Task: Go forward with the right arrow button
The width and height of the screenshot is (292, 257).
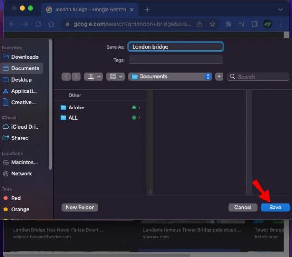Action: [x=76, y=77]
